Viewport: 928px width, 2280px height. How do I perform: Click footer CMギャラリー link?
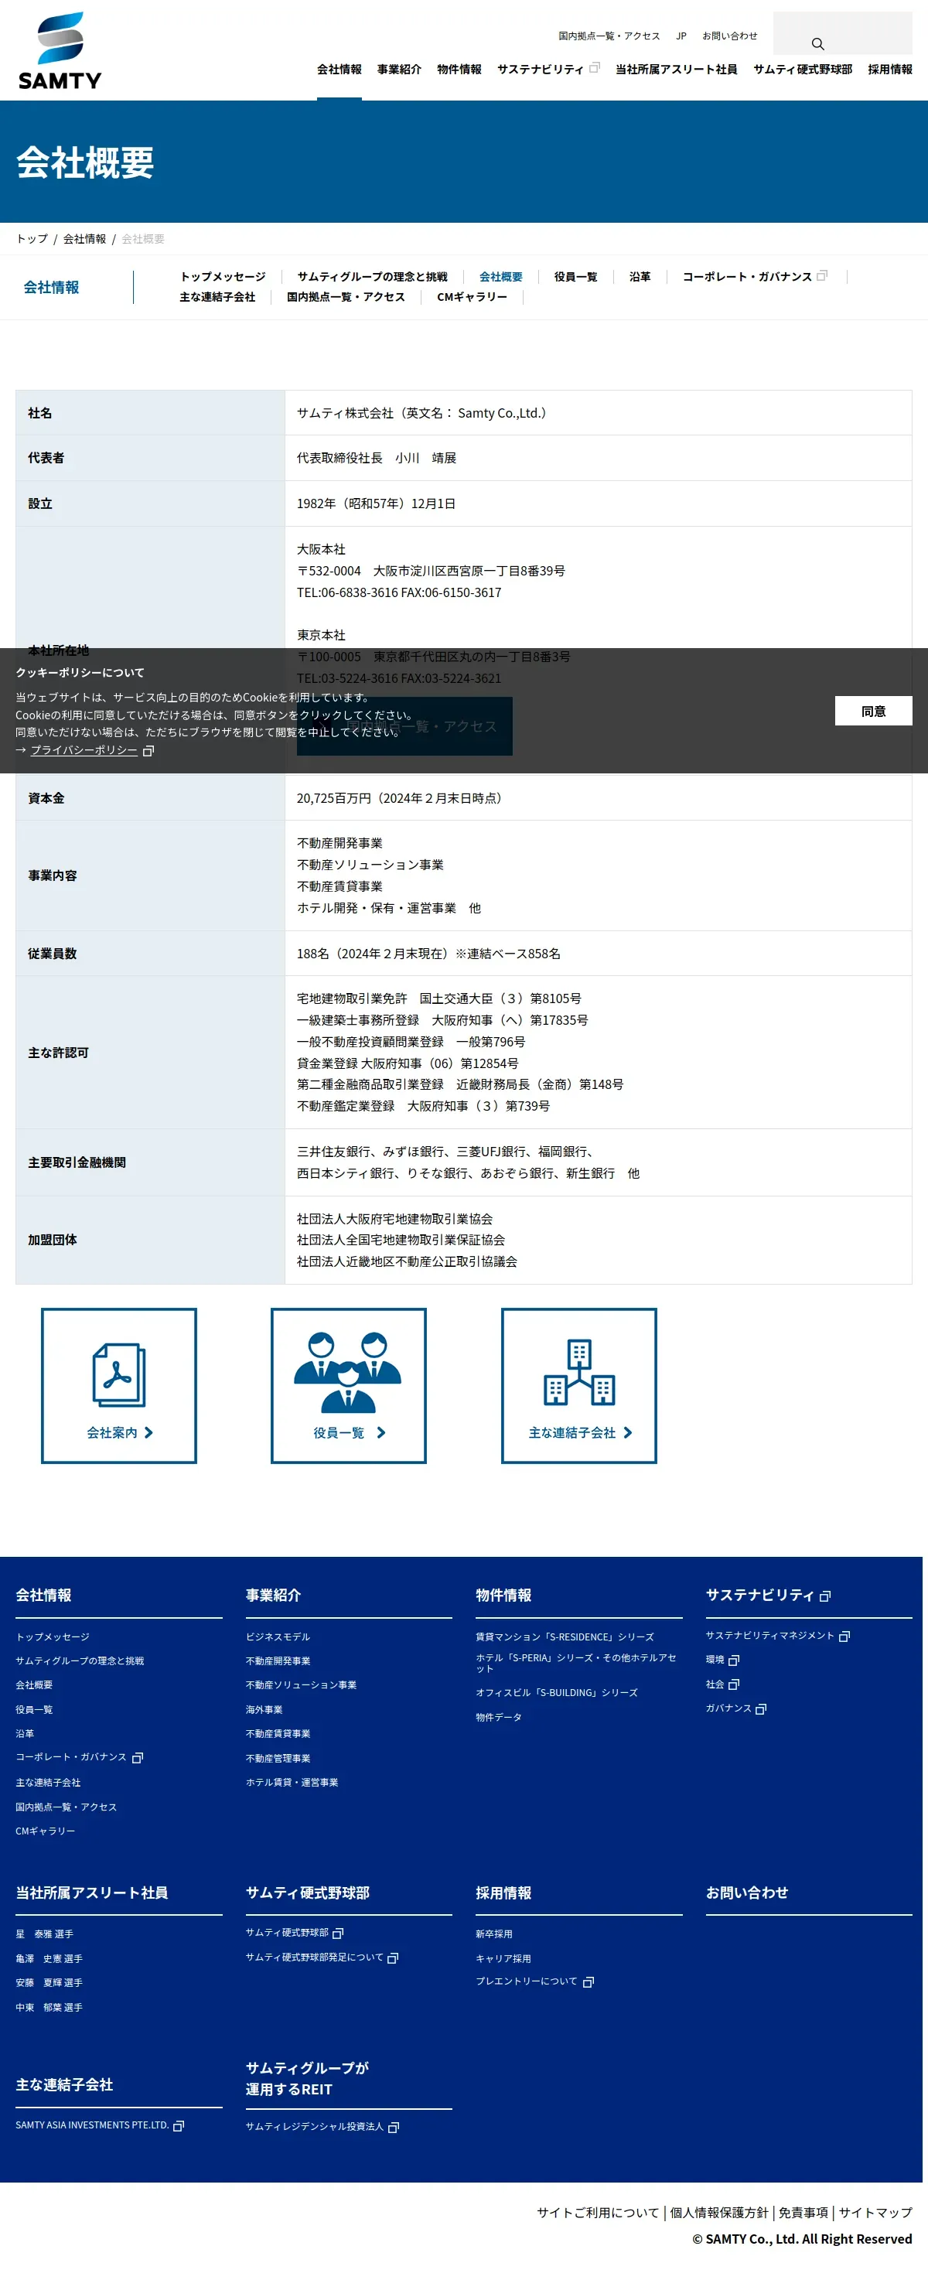[x=45, y=1831]
